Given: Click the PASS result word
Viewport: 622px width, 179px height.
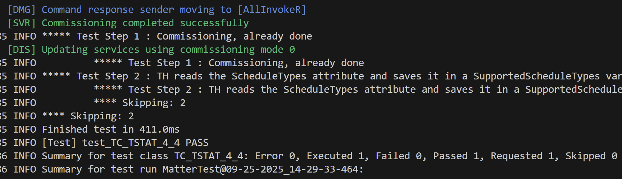Looking at the screenshot, I should (197, 143).
